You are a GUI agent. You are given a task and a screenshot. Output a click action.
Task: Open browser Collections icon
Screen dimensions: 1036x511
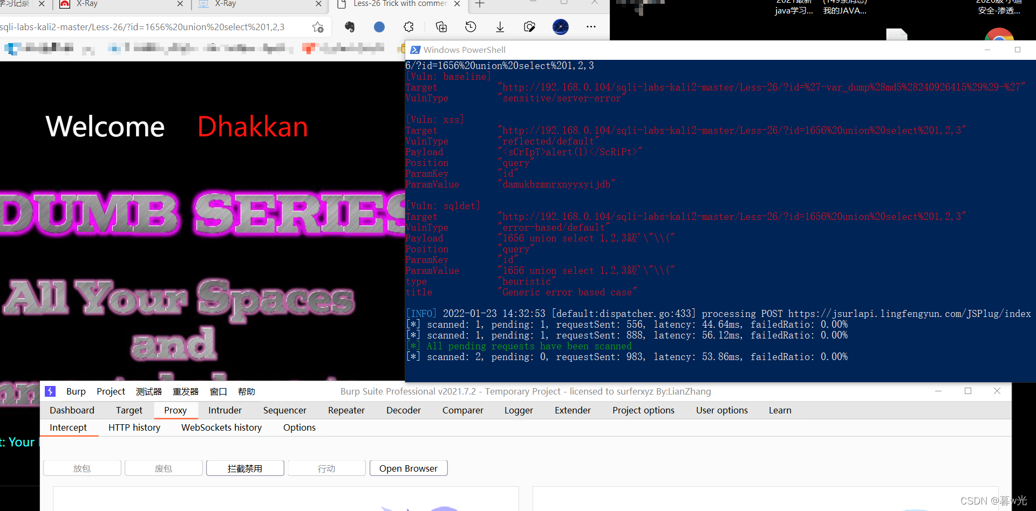click(x=441, y=27)
